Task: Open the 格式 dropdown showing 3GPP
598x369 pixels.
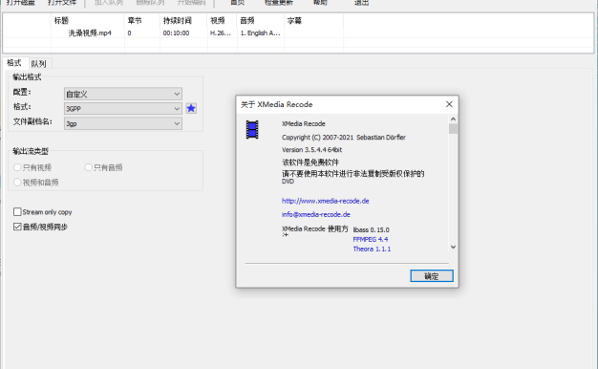Action: pos(123,108)
